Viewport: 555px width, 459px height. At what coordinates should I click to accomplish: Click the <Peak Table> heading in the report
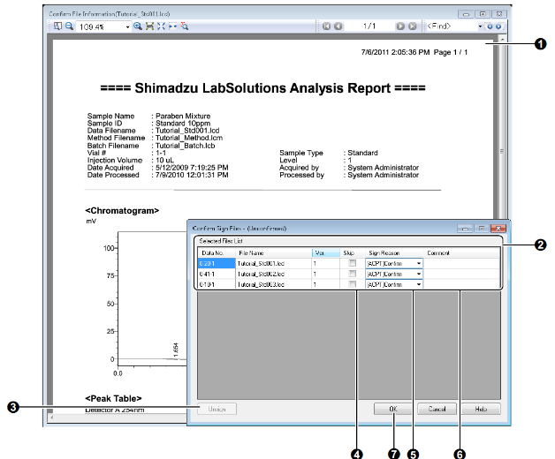pos(113,398)
